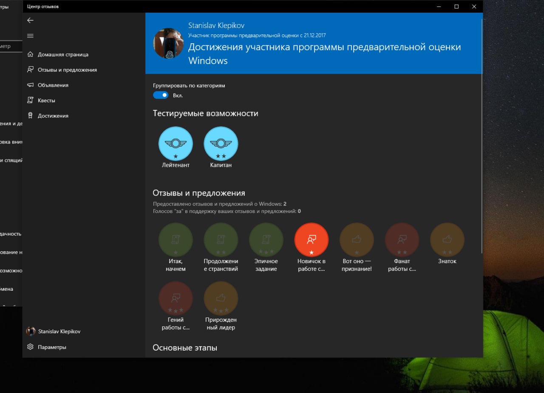This screenshot has width=544, height=393.
Task: Click the feedback person icon in sidebar
Action: click(30, 70)
